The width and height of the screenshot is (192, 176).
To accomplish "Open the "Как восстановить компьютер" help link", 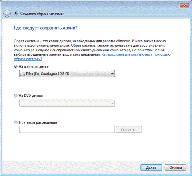I will coord(136,54).
